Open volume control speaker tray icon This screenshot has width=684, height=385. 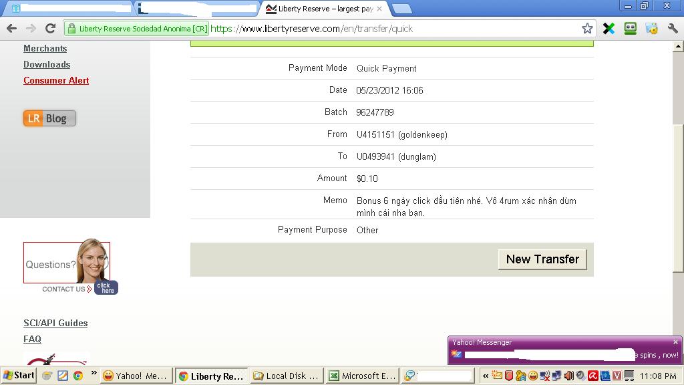(569, 376)
